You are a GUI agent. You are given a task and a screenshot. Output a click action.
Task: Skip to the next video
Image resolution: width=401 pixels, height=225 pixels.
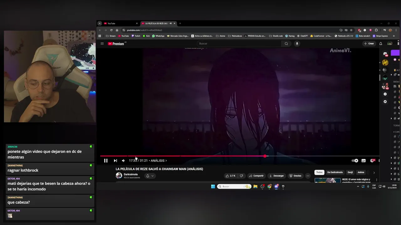[115, 161]
